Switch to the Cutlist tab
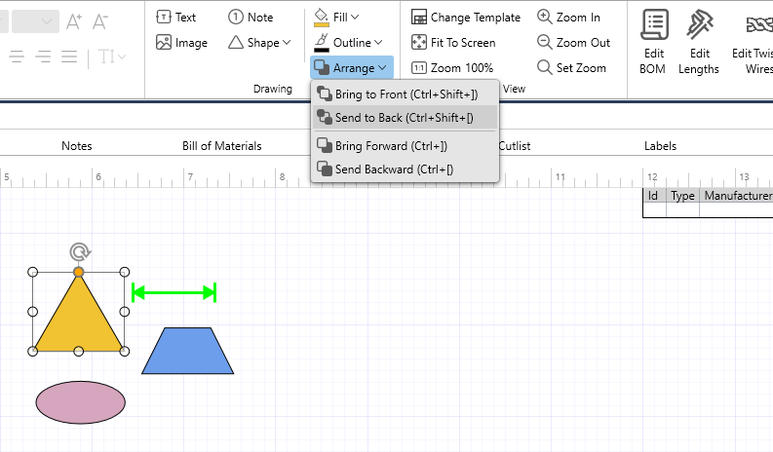Viewport: 773px width, 452px height. pos(514,146)
